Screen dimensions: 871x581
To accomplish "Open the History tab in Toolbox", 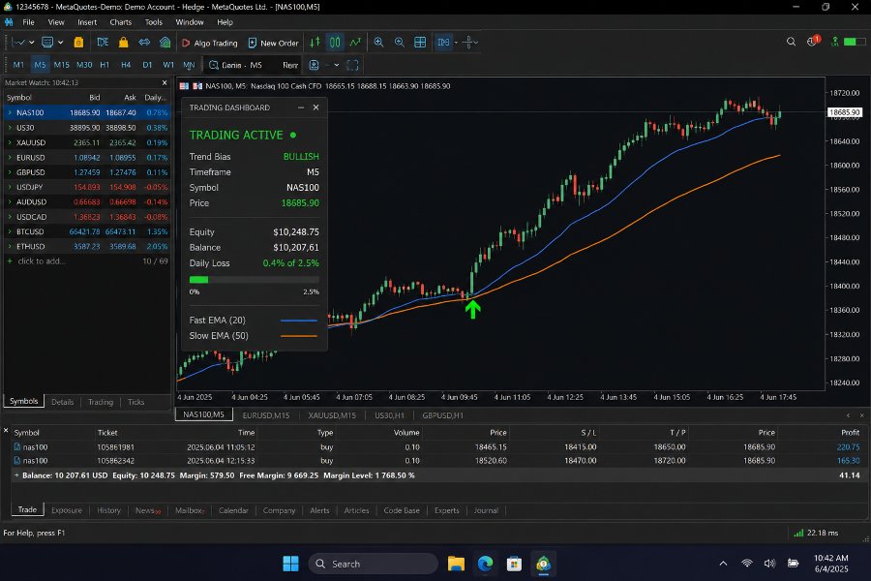I will (108, 510).
